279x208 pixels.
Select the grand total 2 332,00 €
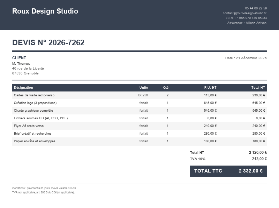(x=251, y=171)
